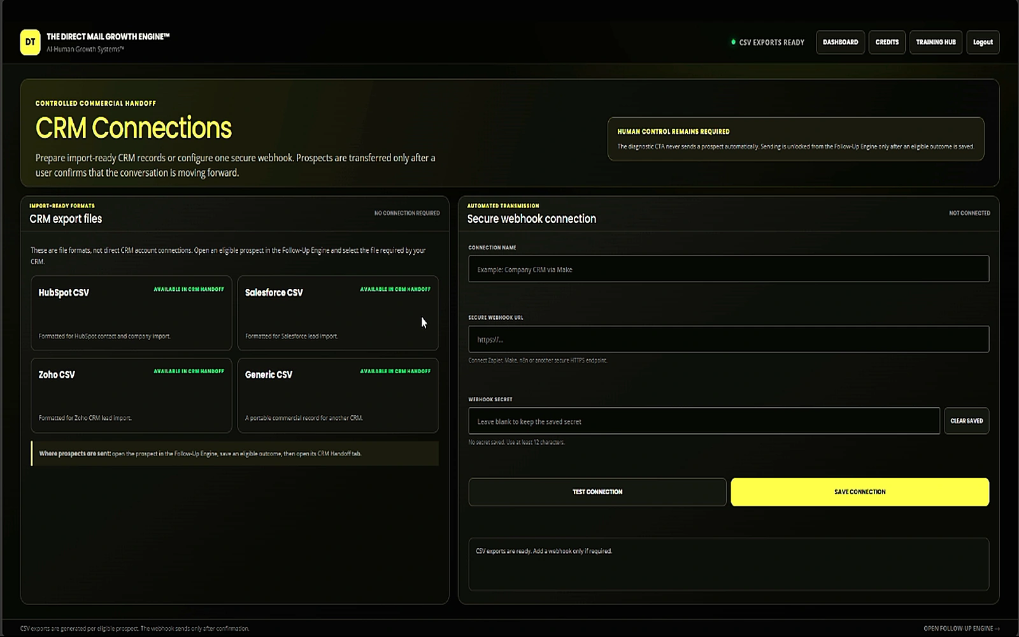Click the 'No secret saved' hint text
The image size is (1019, 637).
point(517,442)
